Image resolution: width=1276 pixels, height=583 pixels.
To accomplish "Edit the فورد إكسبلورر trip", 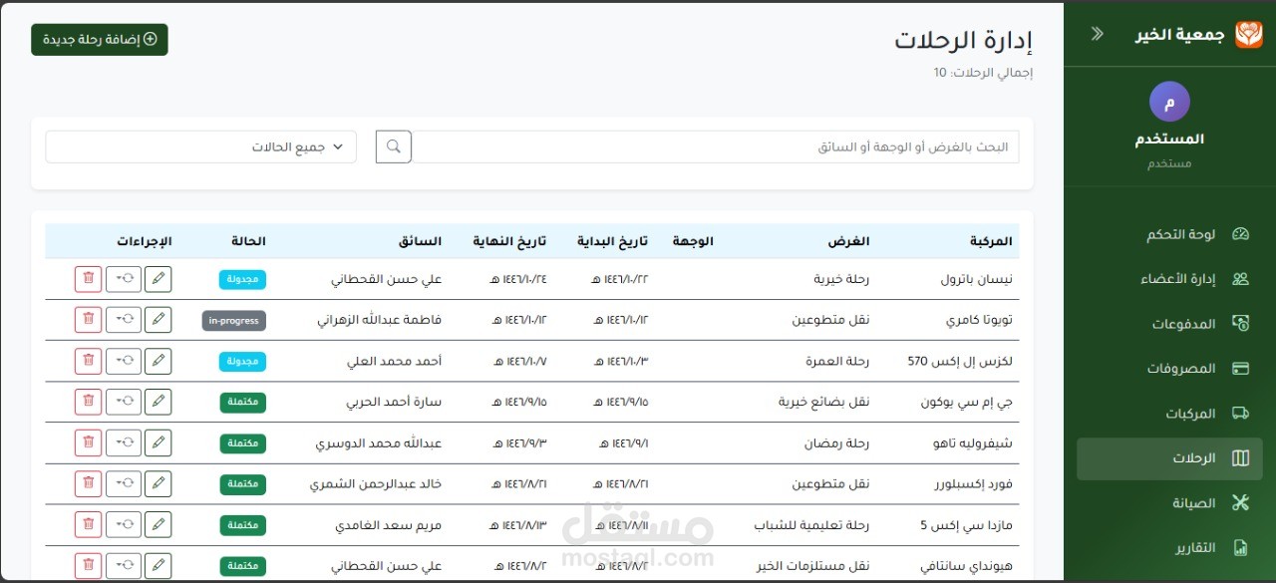I will point(158,483).
